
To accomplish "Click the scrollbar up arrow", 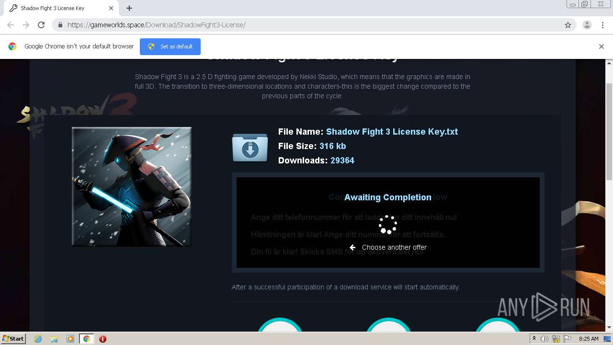I will pos(609,63).
